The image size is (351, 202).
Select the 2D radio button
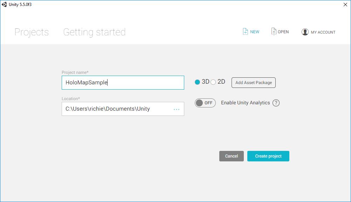click(213, 82)
